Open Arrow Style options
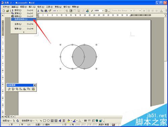168x127 pixels. coord(93,121)
